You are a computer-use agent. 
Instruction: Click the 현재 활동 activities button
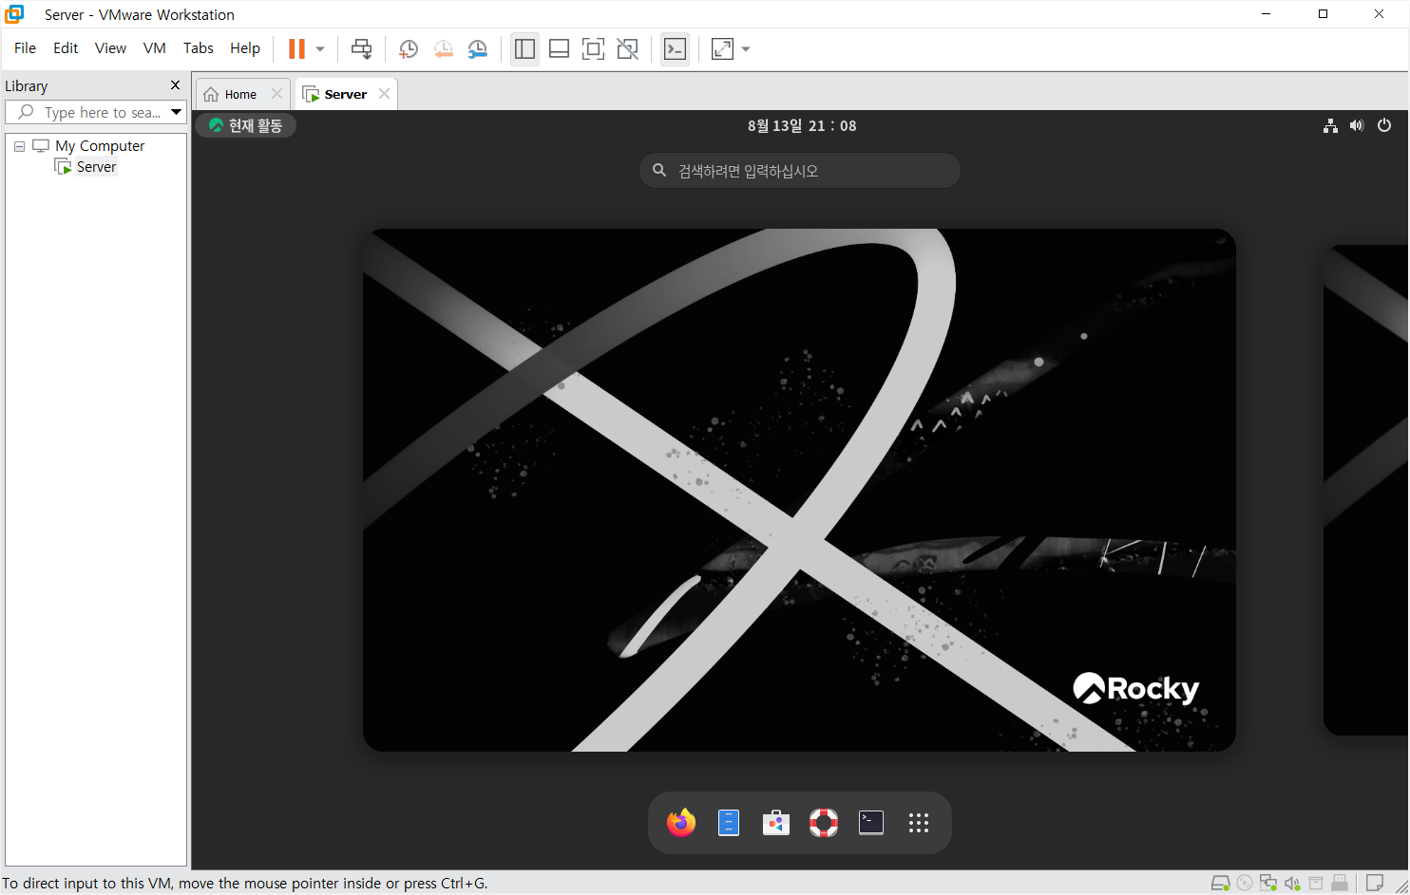coord(246,125)
